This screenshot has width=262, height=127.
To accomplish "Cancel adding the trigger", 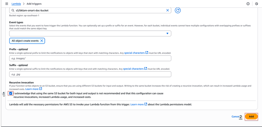I will 235,117.
